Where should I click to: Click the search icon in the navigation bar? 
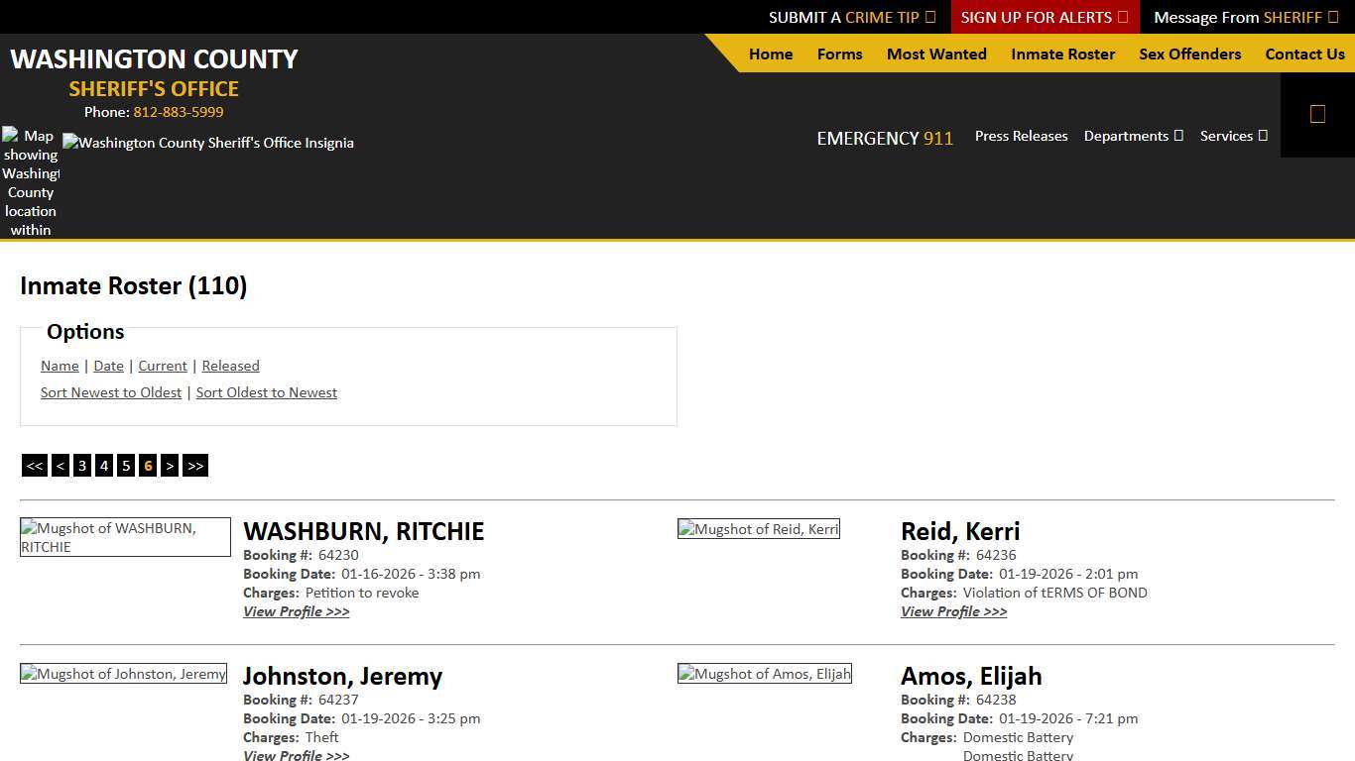pyautogui.click(x=1317, y=113)
